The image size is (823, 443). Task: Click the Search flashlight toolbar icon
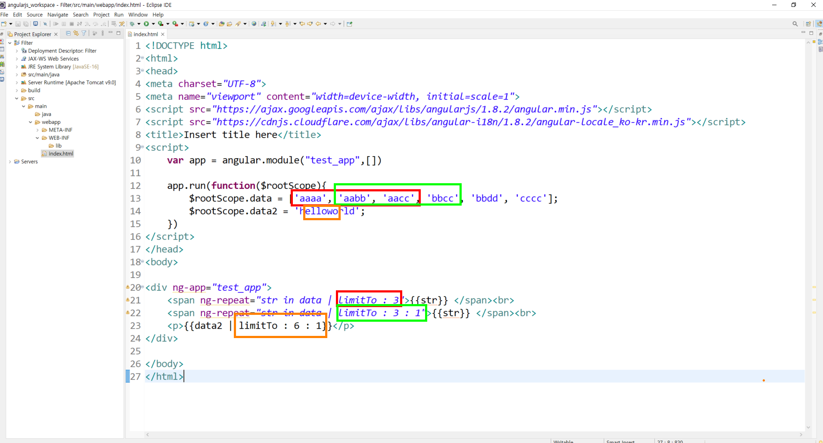(238, 24)
